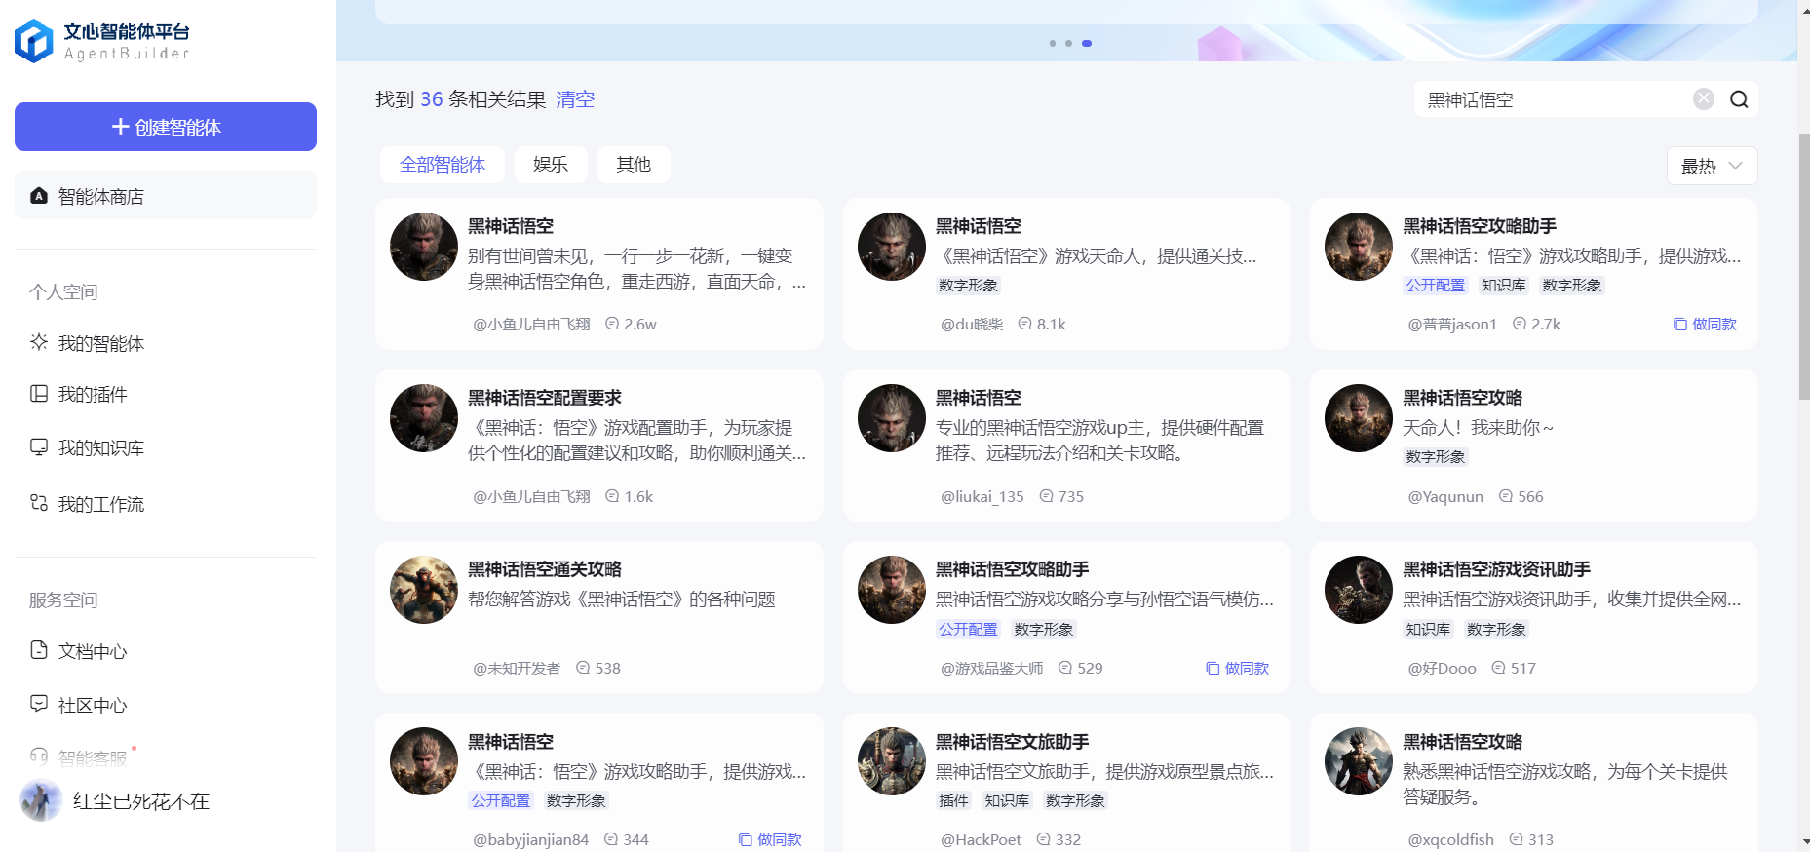Click the 社区中心 chat icon

[39, 704]
